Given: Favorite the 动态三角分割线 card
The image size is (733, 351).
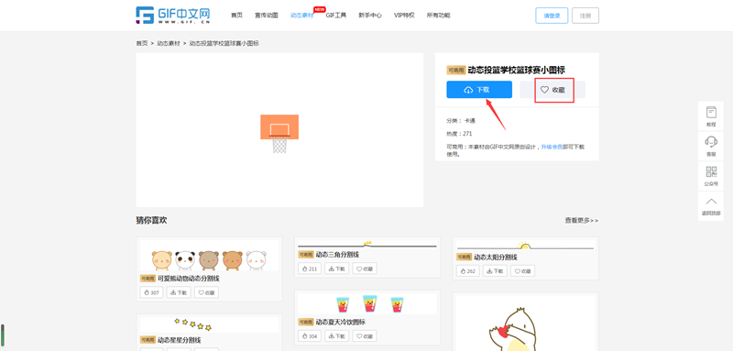Looking at the screenshot, I should pyautogui.click(x=365, y=269).
